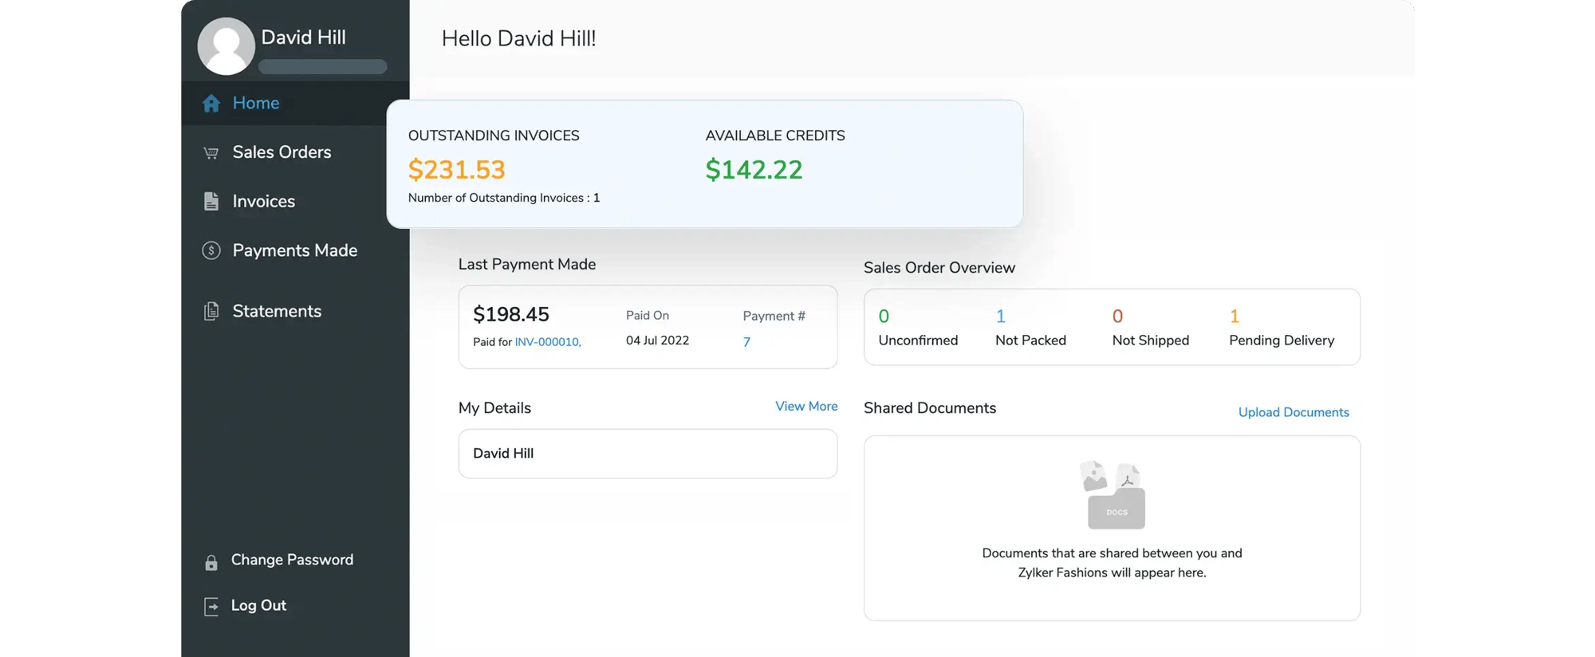Screen dimensions: 1595x657
Task: Click the Payments Made dollar icon
Action: (211, 251)
